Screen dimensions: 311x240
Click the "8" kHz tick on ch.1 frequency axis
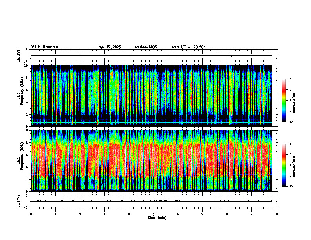point(27,78)
